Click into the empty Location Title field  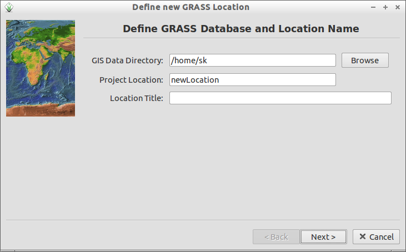(x=280, y=98)
